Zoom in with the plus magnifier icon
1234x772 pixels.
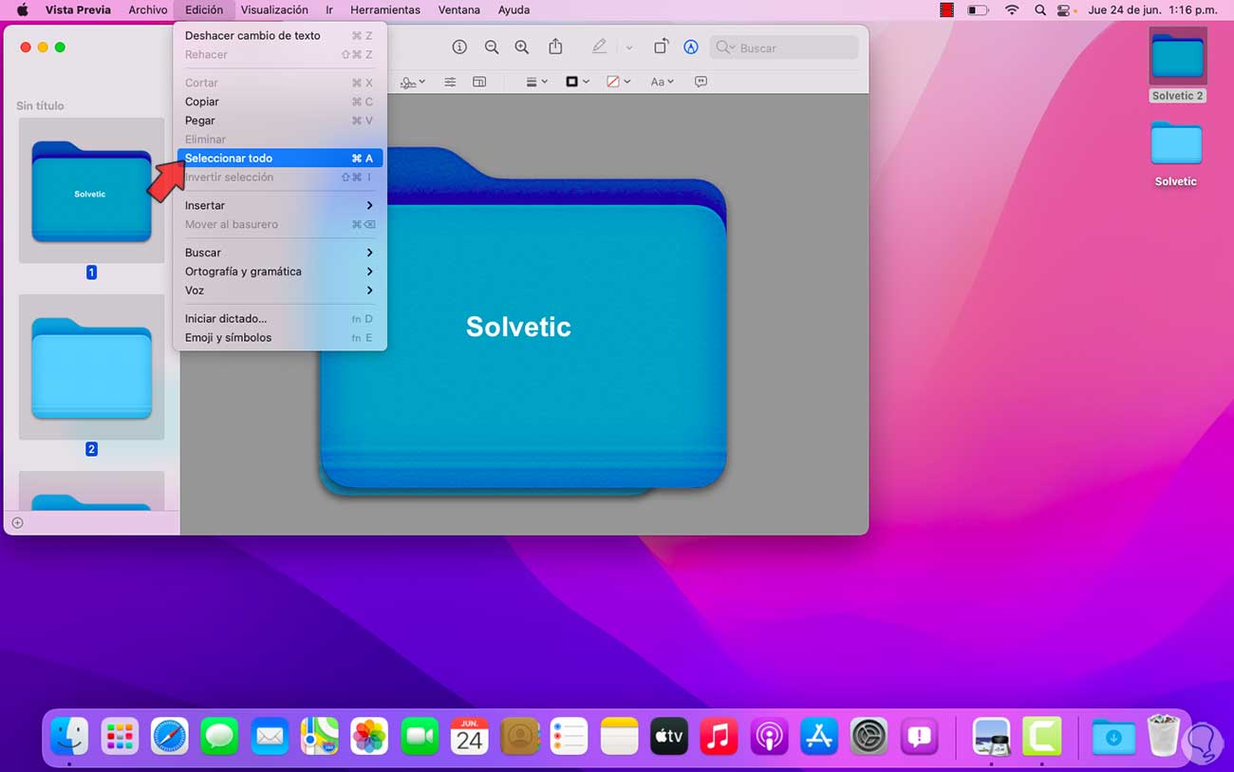tap(521, 47)
